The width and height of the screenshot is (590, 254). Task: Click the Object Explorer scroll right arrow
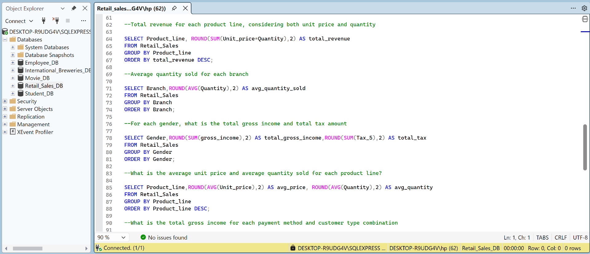[86, 248]
